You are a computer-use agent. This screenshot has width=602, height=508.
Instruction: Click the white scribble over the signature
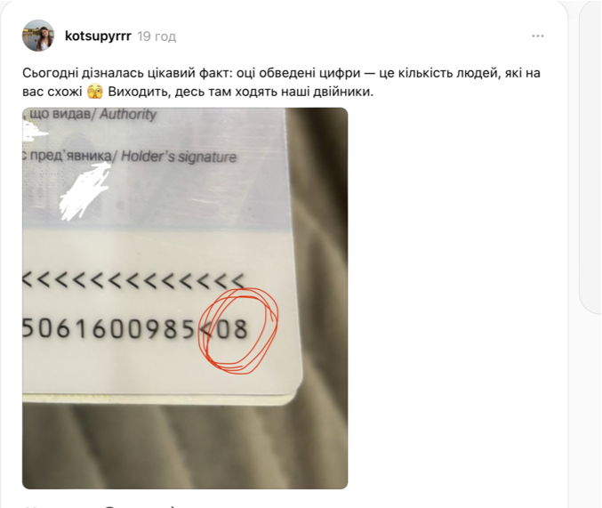84,190
